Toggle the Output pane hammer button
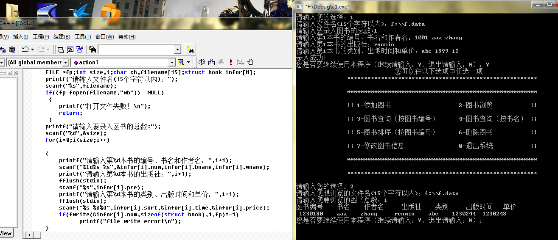This screenshot has height=240, width=558. click(x=70, y=50)
